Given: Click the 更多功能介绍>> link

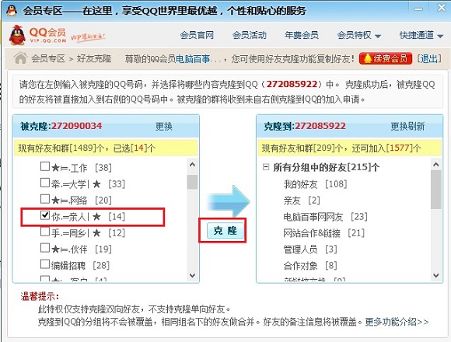Looking at the screenshot, I should pyautogui.click(x=397, y=322).
